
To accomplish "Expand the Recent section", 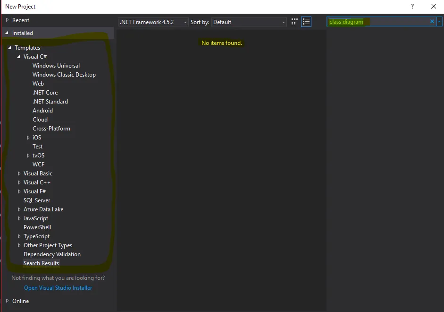I will tap(8, 20).
